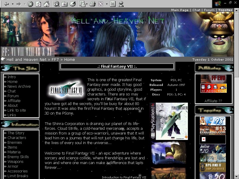Expand the Edit button dropdown arrow
This screenshot has width=239, height=179.
click(x=107, y=4)
